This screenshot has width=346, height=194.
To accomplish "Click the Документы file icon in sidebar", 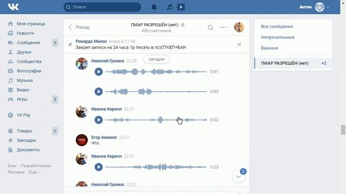I will [10, 150].
